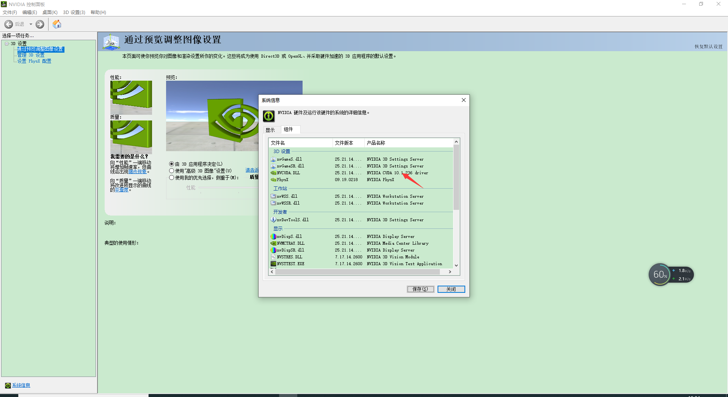
Task: Go to the Home icon in toolbar
Action: pyautogui.click(x=57, y=24)
